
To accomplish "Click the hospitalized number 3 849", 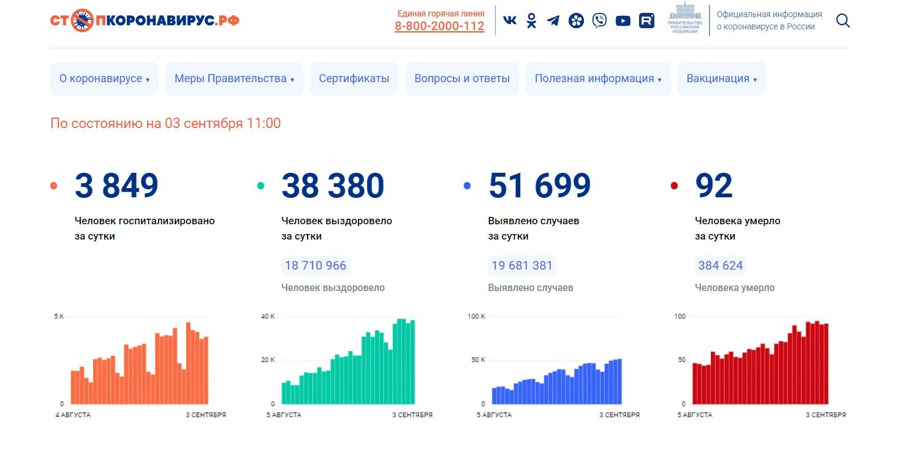I will (x=116, y=186).
